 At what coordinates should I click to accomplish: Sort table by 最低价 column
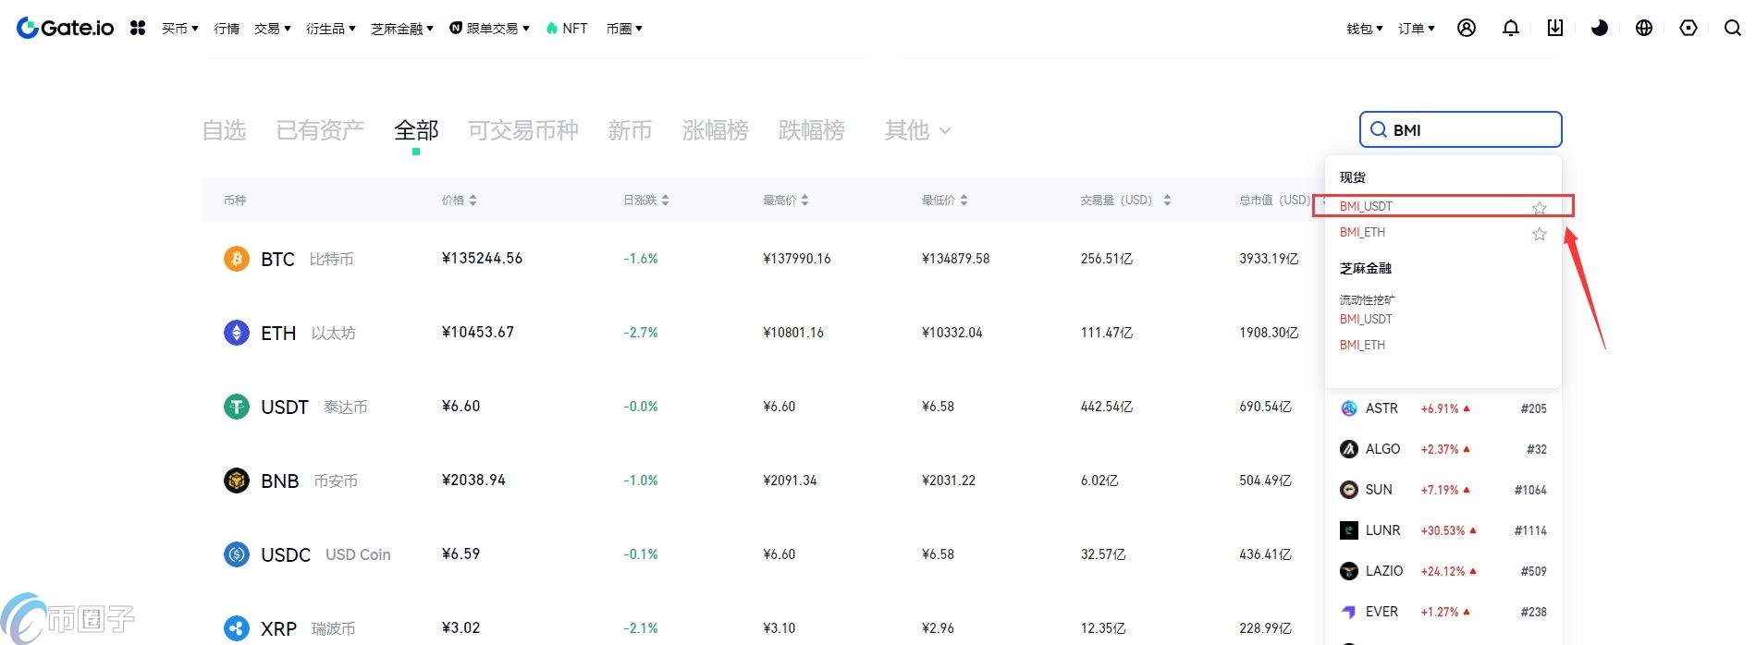[944, 200]
